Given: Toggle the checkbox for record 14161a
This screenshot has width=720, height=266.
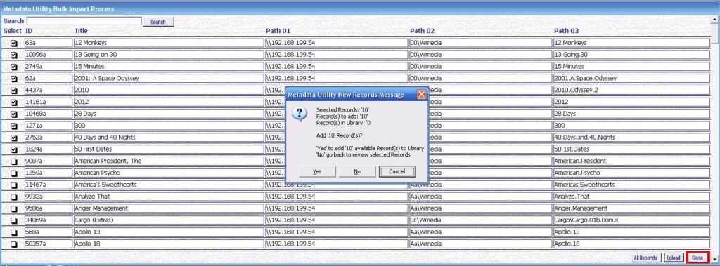Looking at the screenshot, I should tap(14, 102).
